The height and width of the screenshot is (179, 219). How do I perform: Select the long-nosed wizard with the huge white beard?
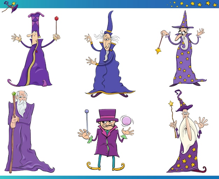(188, 131)
